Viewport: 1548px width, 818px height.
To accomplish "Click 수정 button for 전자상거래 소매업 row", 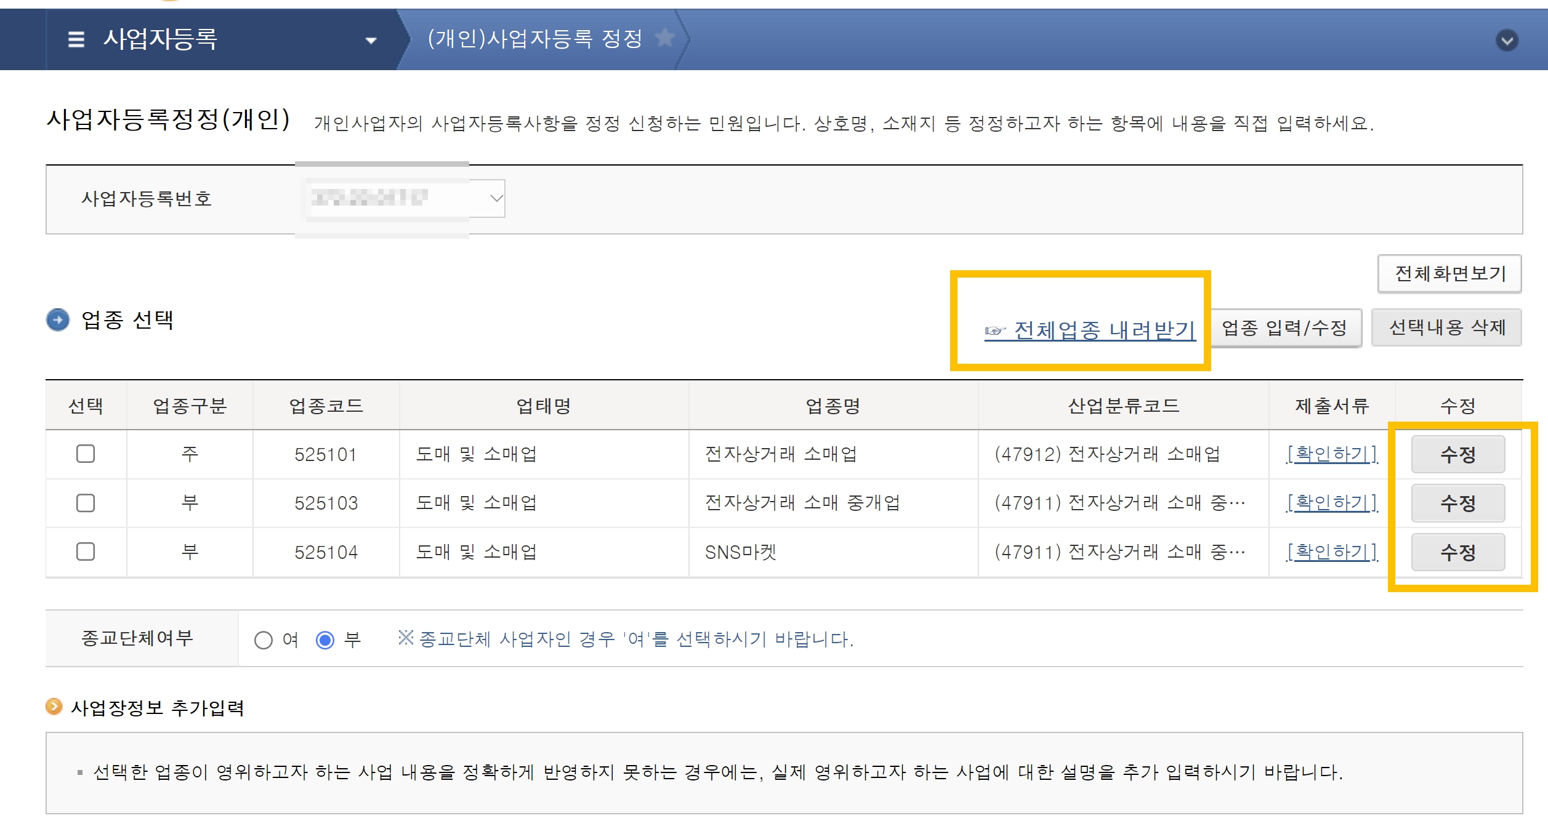I will [x=1457, y=454].
